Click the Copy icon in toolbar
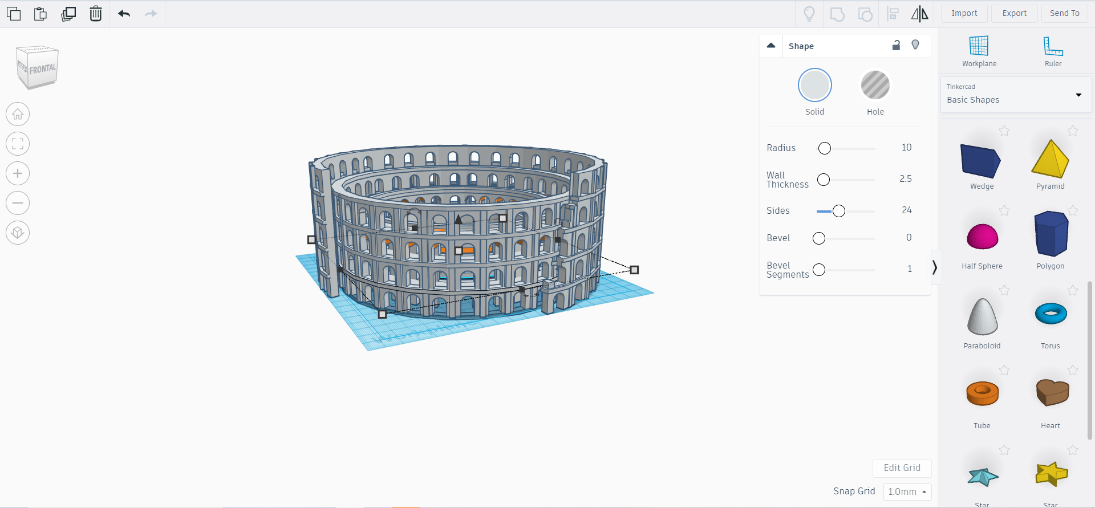 point(14,14)
